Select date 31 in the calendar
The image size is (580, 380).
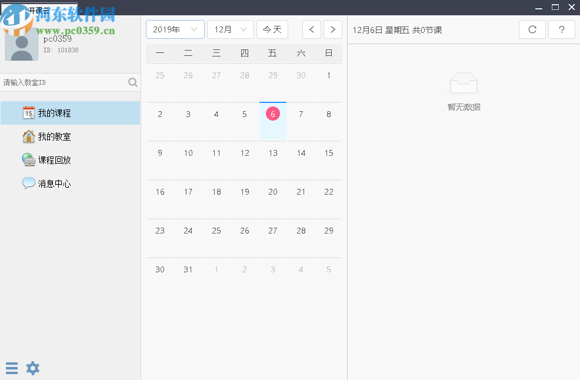click(188, 277)
